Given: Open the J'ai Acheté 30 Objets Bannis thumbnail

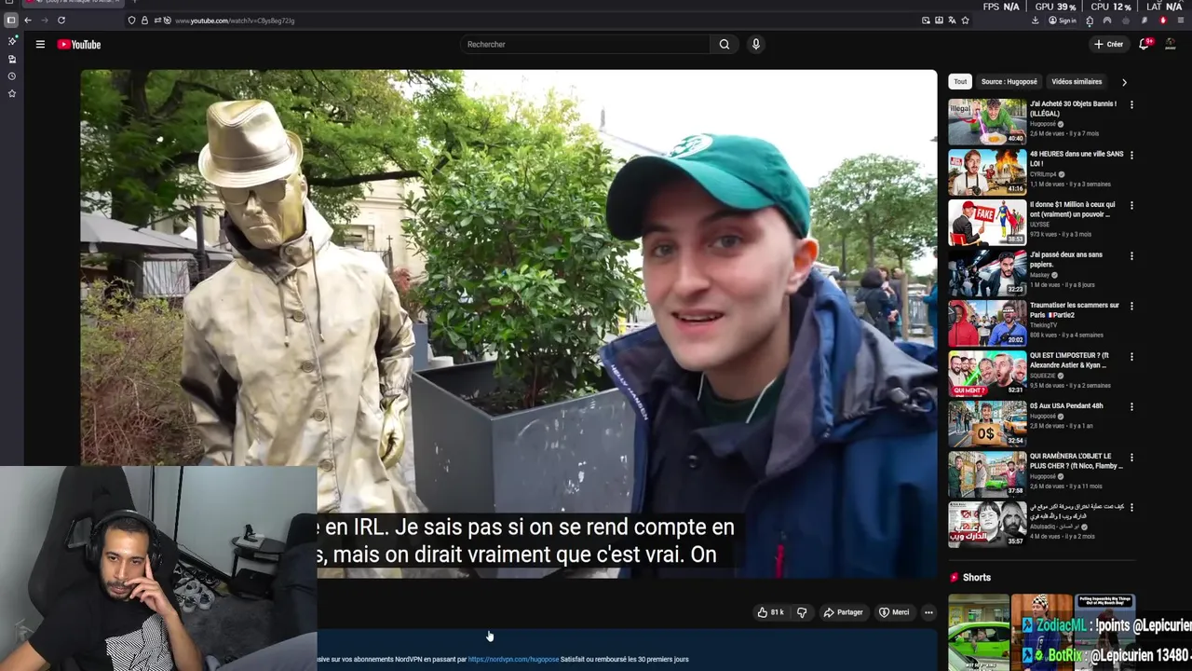Looking at the screenshot, I should pos(987,121).
